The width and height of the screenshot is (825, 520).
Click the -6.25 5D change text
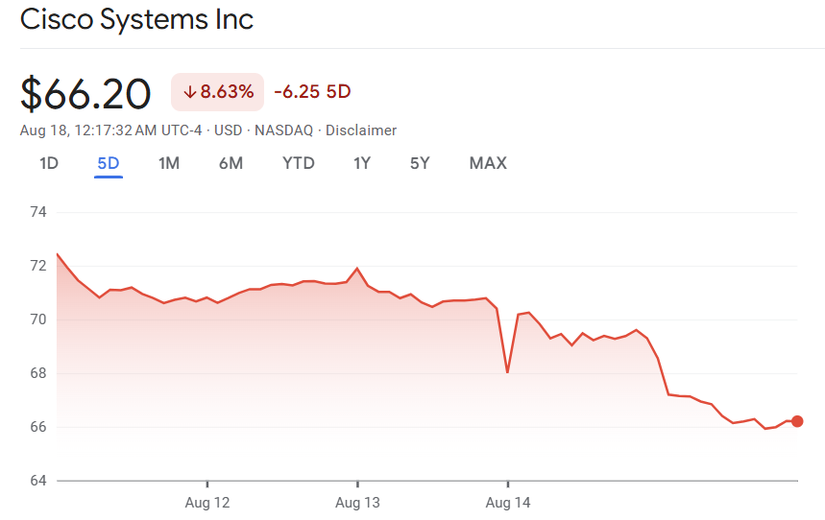312,92
